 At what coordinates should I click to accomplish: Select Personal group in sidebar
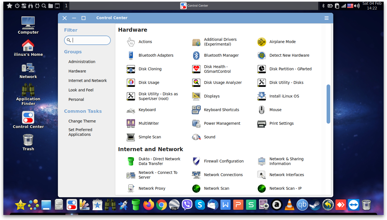coord(76,99)
